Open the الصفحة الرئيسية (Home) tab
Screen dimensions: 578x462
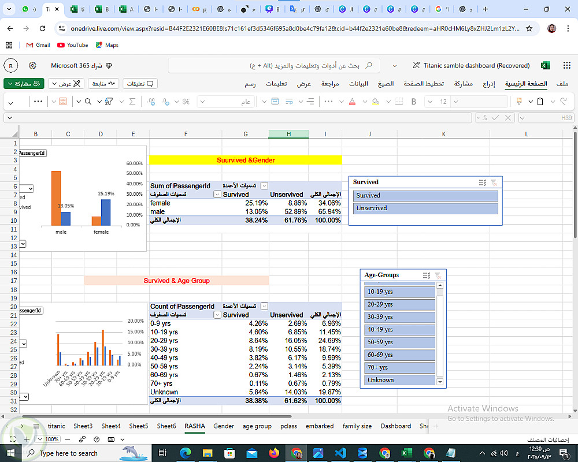point(526,84)
